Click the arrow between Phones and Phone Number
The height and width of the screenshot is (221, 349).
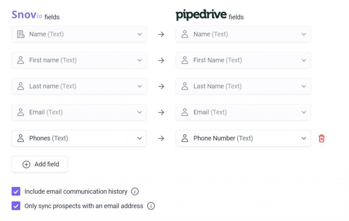[x=161, y=138]
